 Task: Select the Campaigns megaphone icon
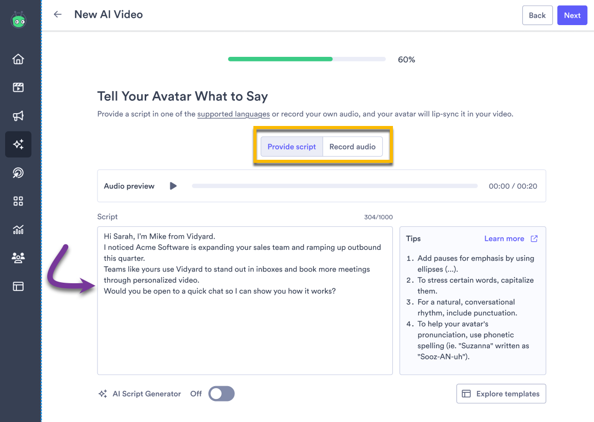pyautogui.click(x=18, y=116)
